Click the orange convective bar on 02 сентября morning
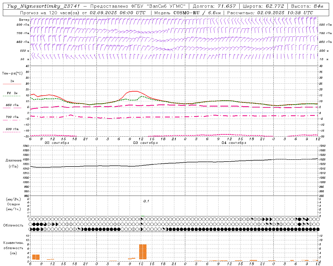The width and height of the screenshot is (333, 266). click(36, 257)
